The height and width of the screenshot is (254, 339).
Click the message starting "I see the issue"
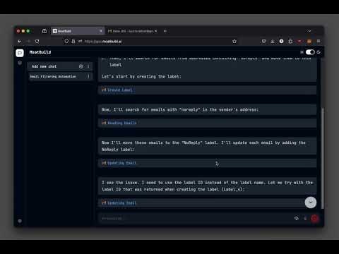point(207,186)
